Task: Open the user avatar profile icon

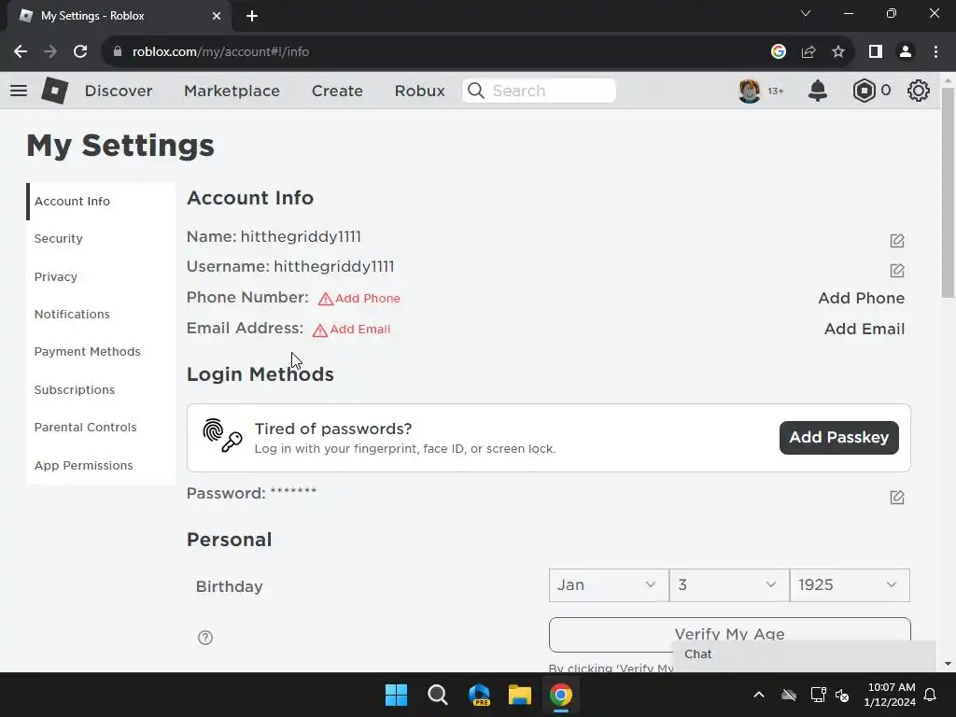Action: click(750, 91)
